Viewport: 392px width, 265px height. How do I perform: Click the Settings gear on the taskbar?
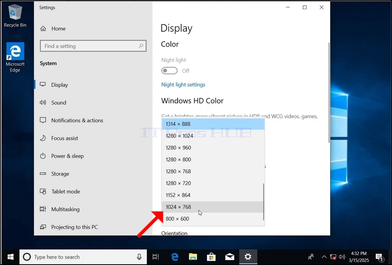[248, 257]
